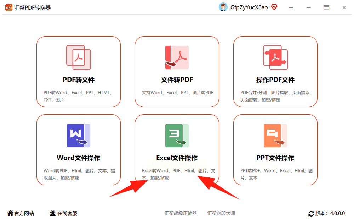Click the 版本: 4.0.0.0 version text
The image size is (354, 219).
tap(330, 213)
